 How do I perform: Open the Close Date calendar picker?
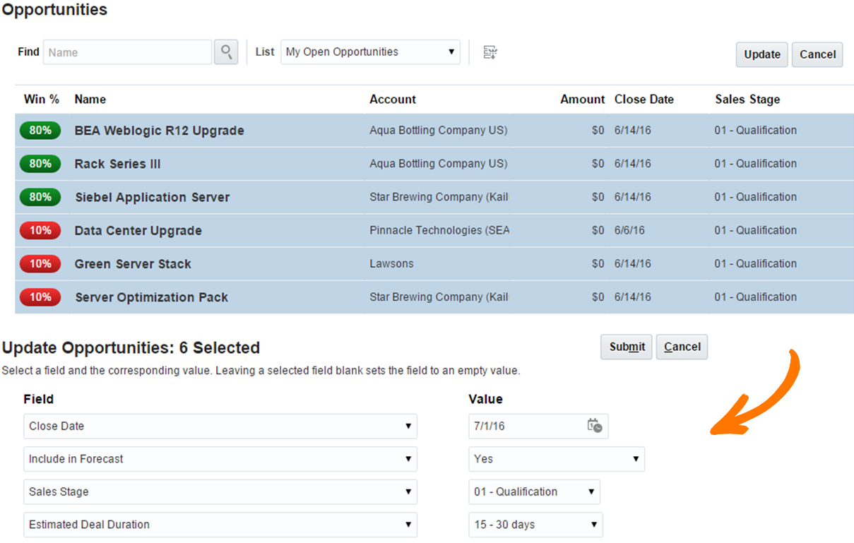coord(595,426)
